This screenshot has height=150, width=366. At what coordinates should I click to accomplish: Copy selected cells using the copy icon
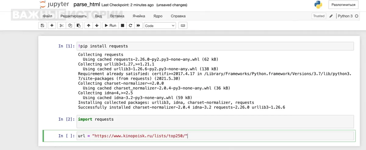point(70,26)
